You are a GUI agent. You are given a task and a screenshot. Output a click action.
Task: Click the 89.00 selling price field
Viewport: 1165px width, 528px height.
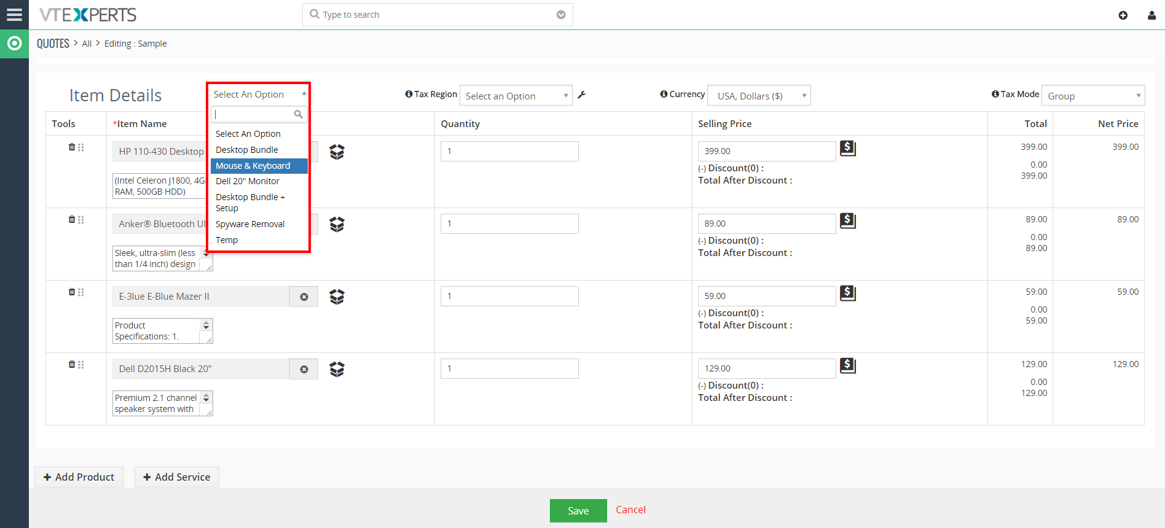pyautogui.click(x=767, y=223)
